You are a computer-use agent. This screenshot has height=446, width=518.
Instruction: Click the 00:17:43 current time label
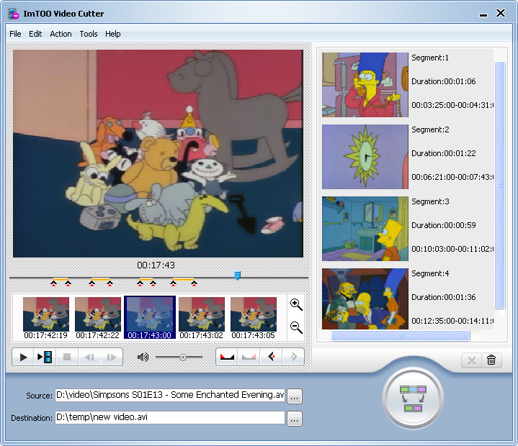pos(156,265)
